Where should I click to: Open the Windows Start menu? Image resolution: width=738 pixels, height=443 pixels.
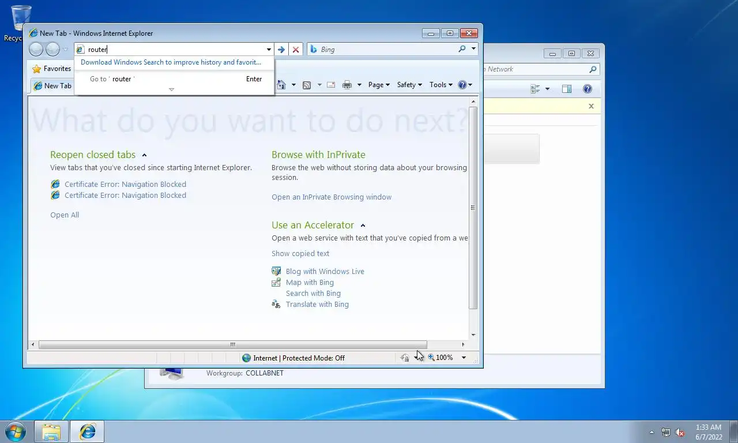(14, 431)
